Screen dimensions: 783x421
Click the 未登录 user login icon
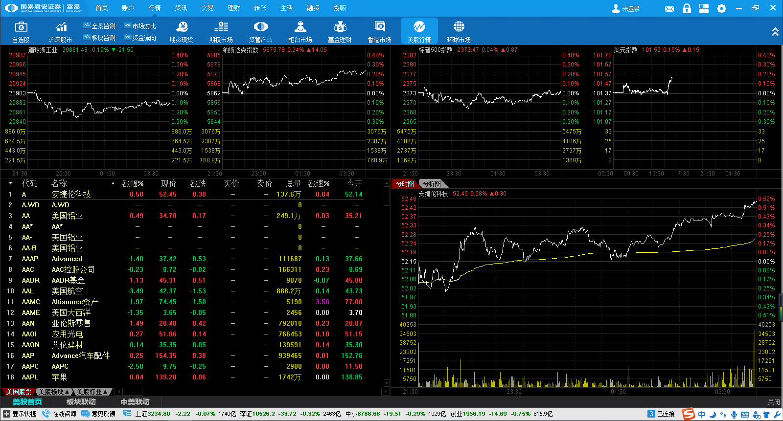[625, 8]
